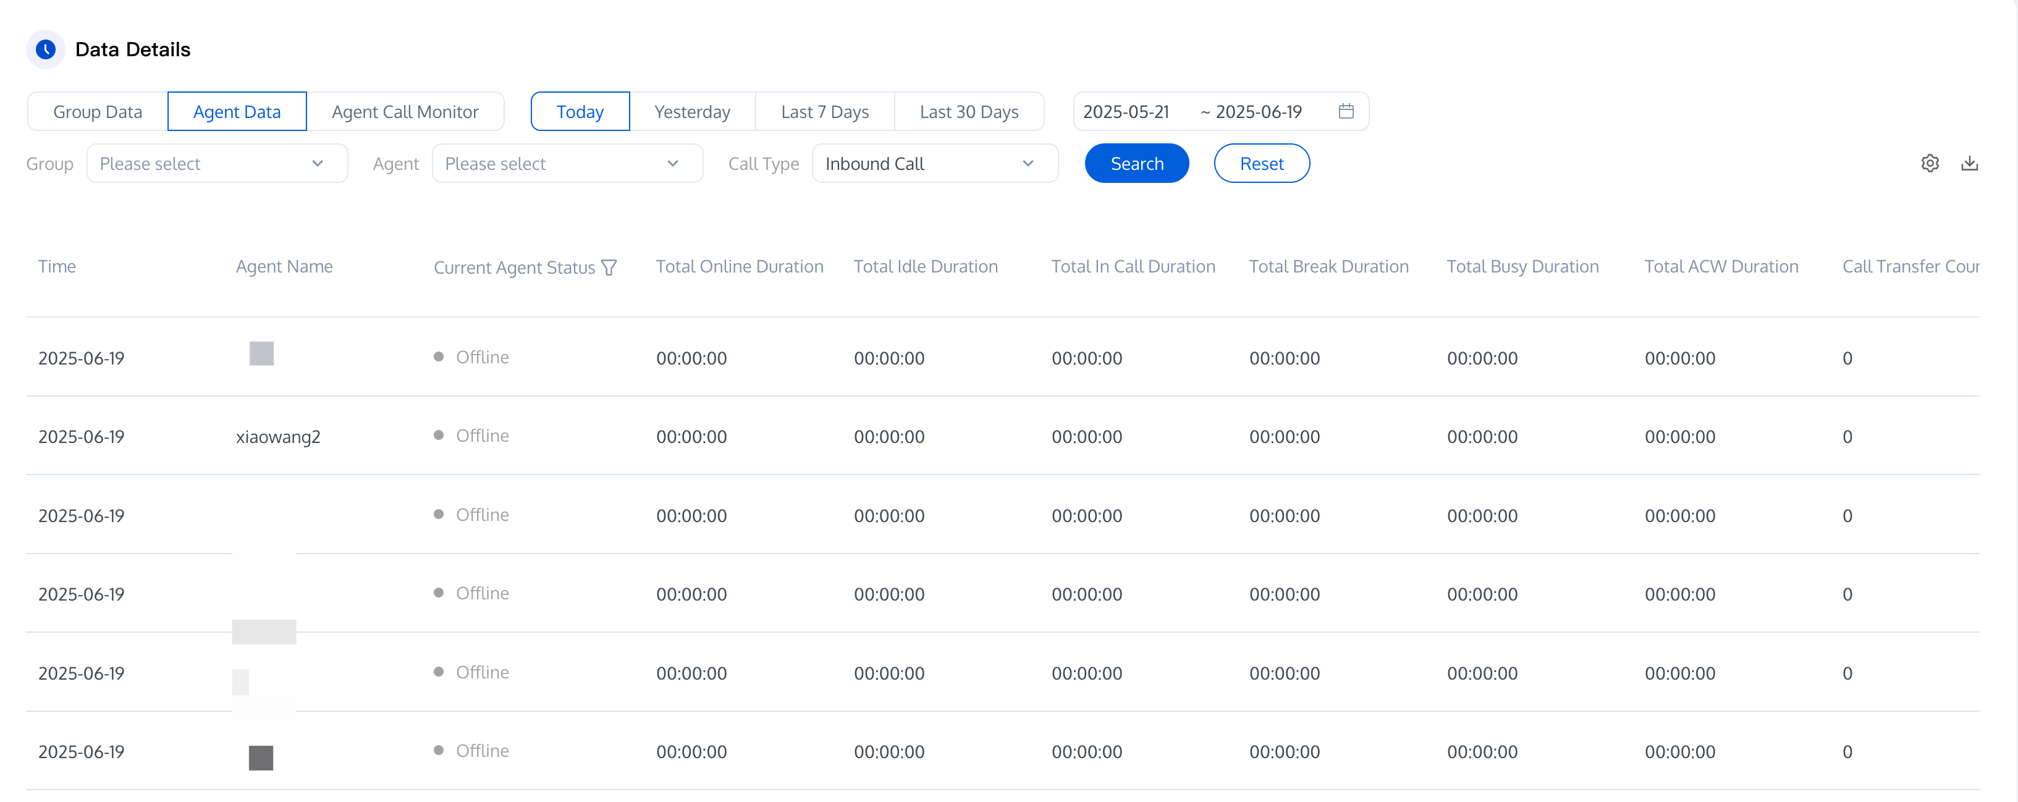Click the Reset button

pyautogui.click(x=1261, y=164)
